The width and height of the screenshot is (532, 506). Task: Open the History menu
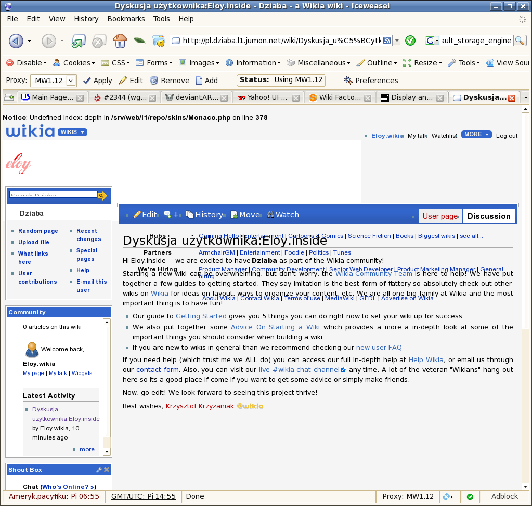tap(86, 19)
